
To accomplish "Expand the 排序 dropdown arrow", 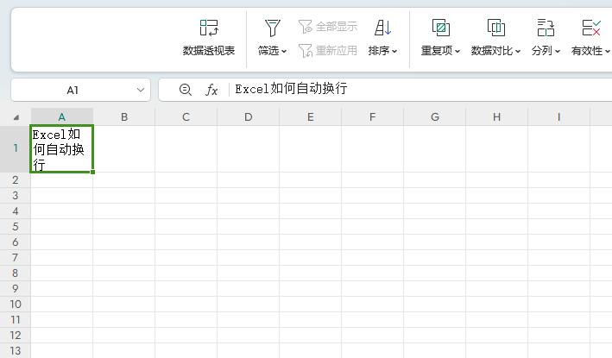I will click(x=394, y=51).
